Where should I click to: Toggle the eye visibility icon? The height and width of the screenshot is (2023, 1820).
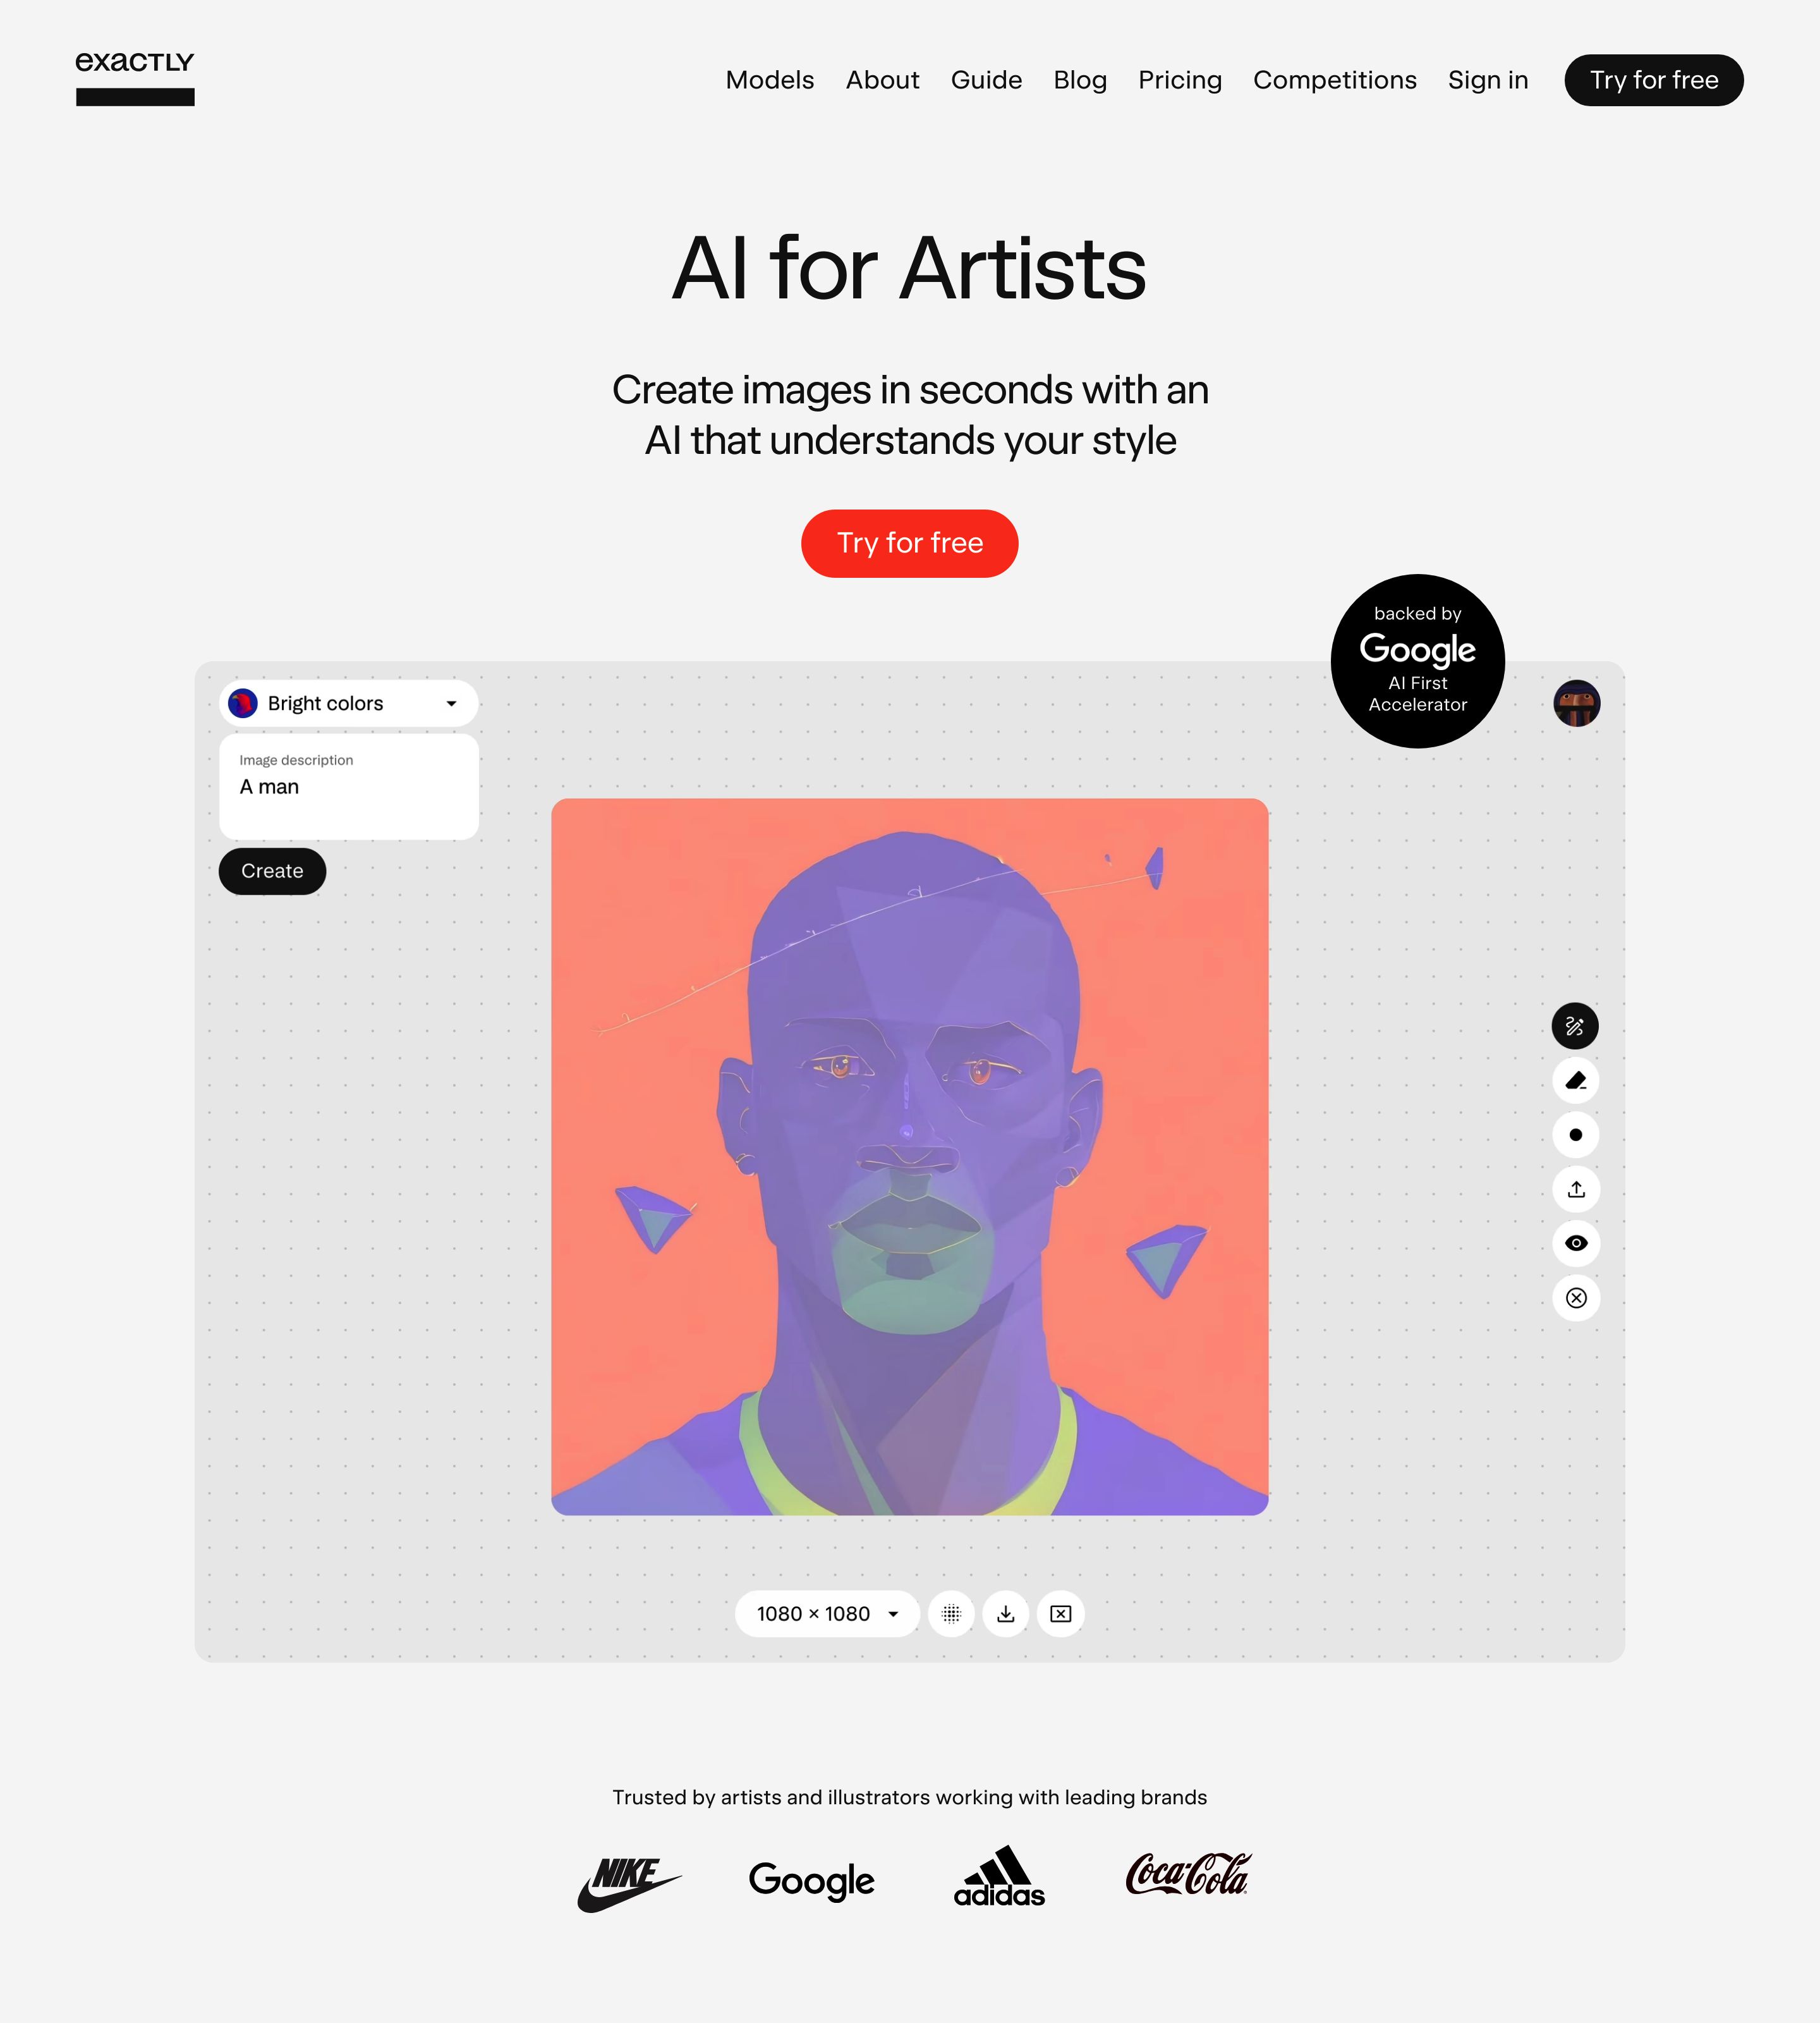1575,1244
